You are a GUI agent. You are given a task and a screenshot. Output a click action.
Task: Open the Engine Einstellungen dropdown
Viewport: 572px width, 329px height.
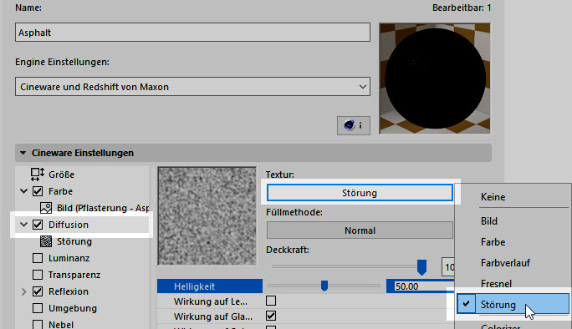[192, 87]
